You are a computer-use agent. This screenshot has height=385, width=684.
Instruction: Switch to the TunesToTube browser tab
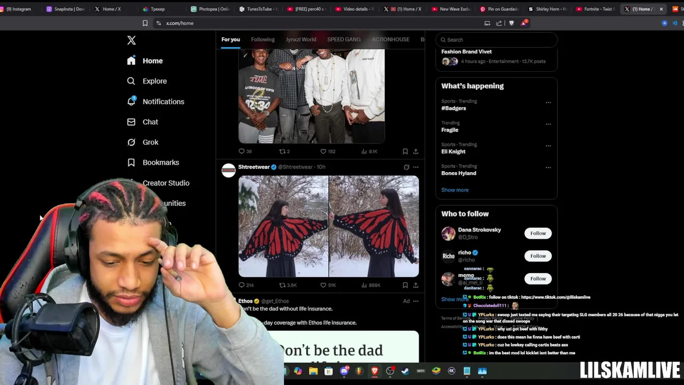(x=259, y=9)
